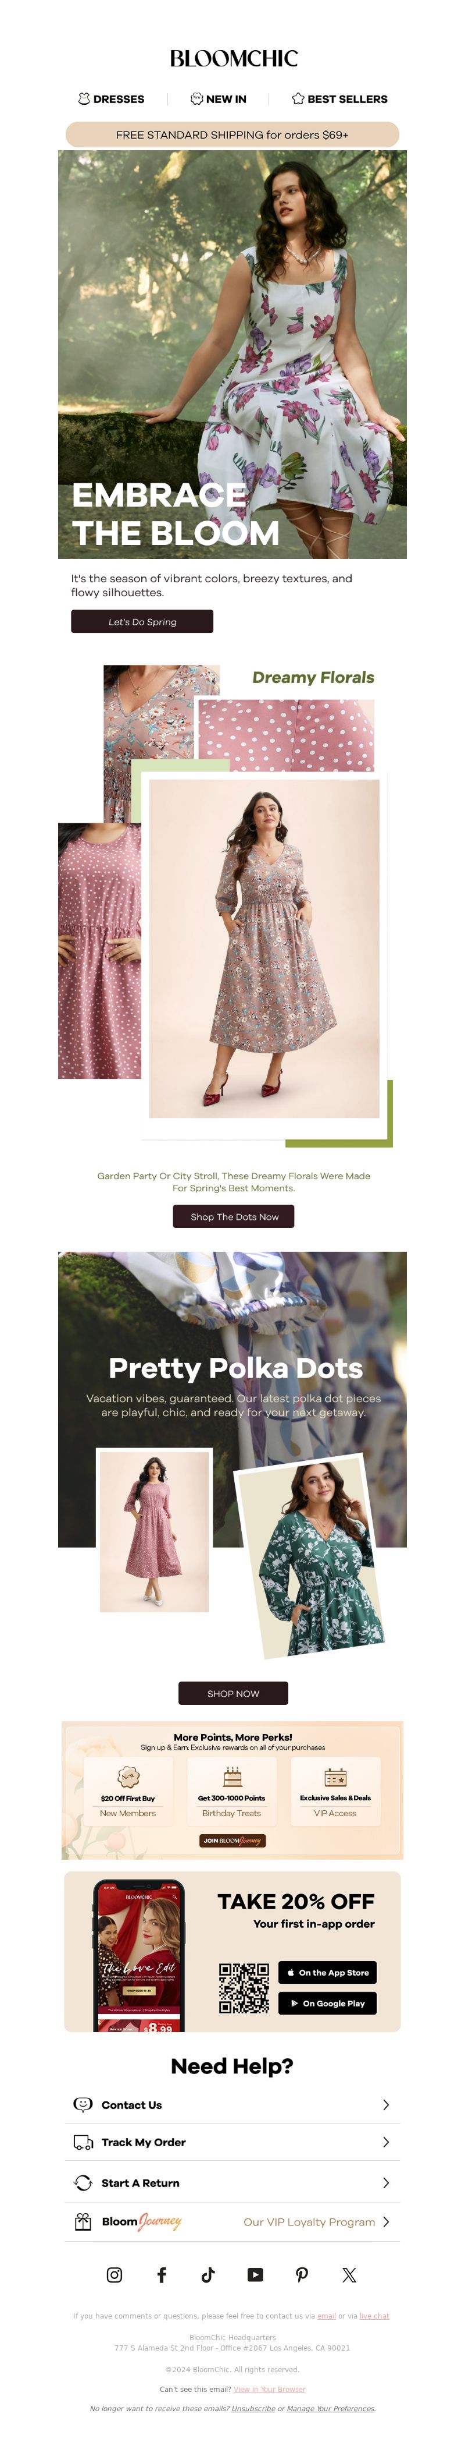The image size is (465, 2442).
Task: Open the YouTube social icon
Action: click(255, 2274)
